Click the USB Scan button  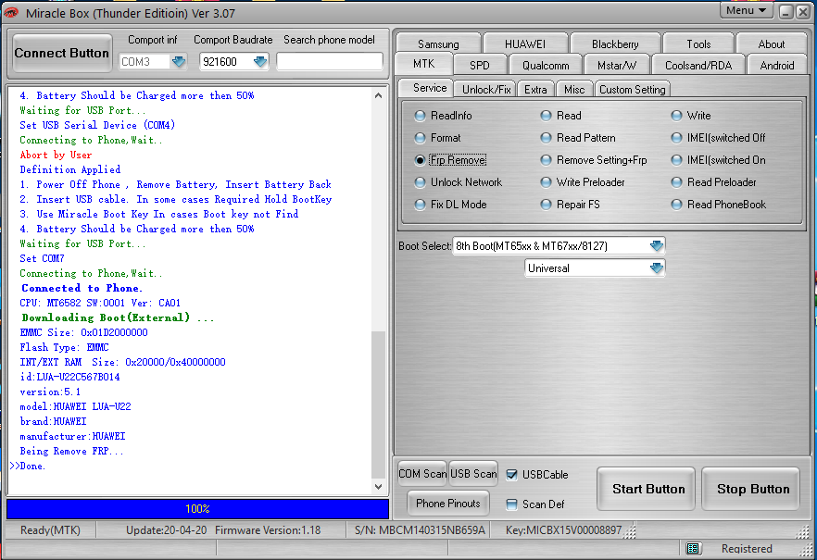point(473,474)
